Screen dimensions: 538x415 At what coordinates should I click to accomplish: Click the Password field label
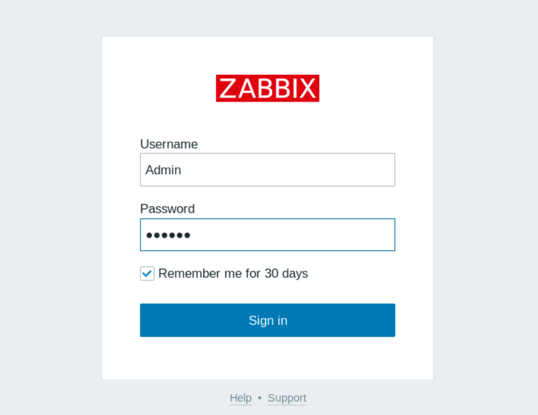pos(167,209)
